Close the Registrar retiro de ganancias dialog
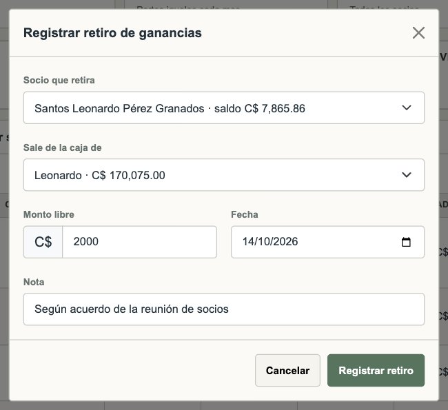The width and height of the screenshot is (448, 410). (x=418, y=32)
